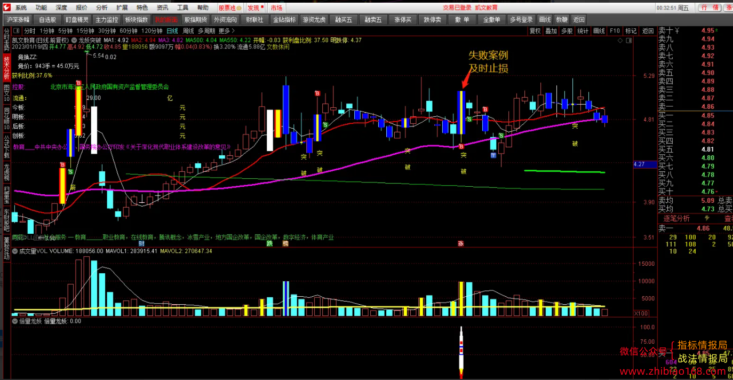Collapse the 倍量龙妖 indicator panel
The image size is (733, 380).
tap(14, 321)
